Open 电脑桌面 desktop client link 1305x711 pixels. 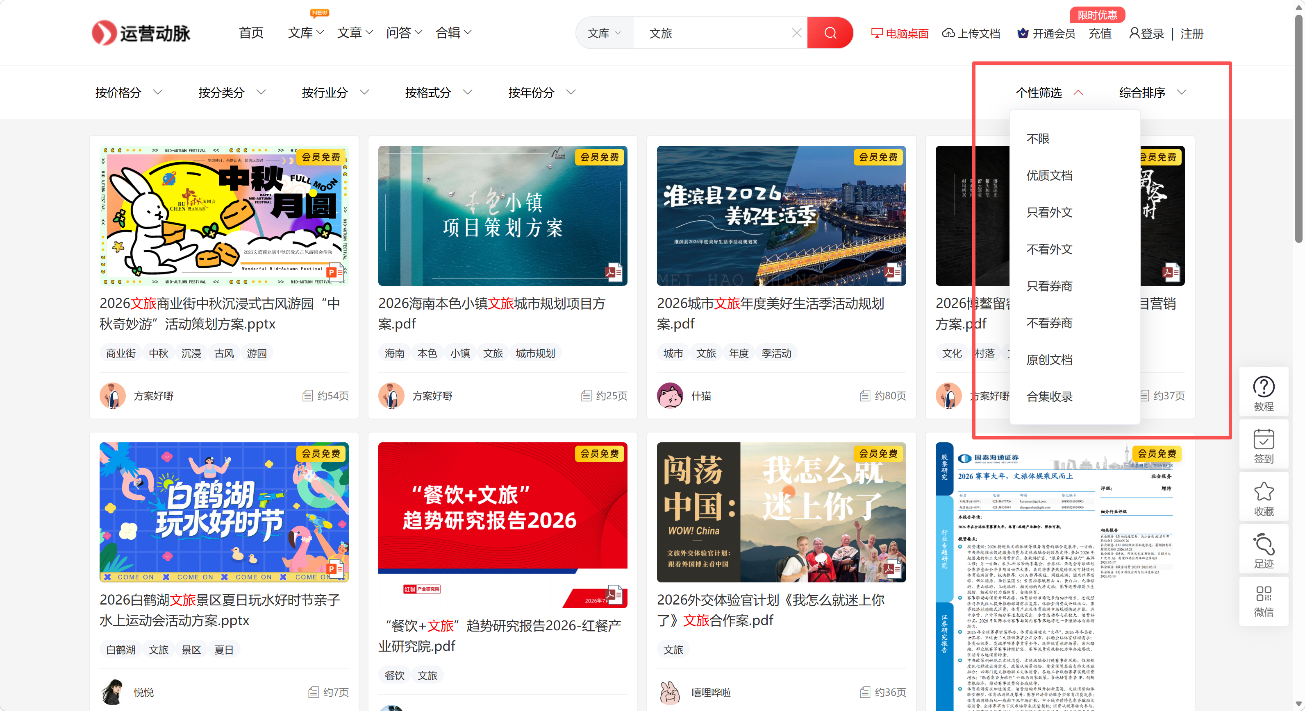click(900, 34)
